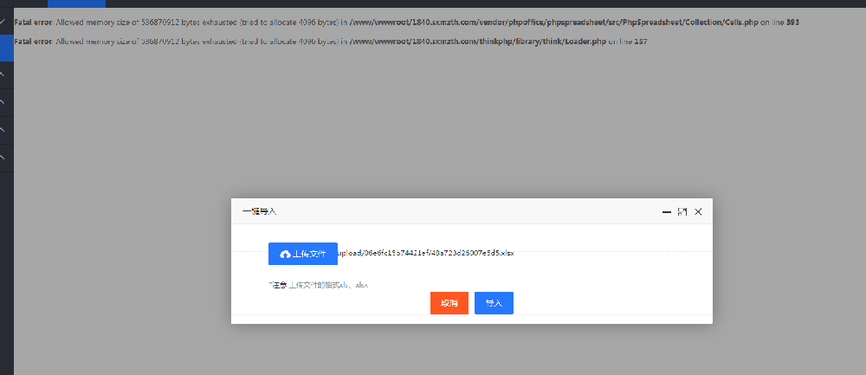Switch to the blue active top tab

[x=76, y=3]
